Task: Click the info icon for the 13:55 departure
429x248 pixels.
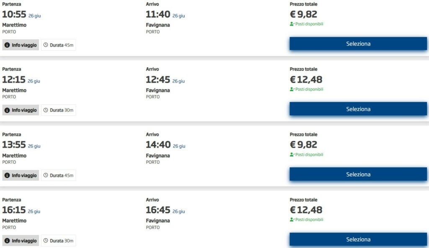Action: (7, 175)
